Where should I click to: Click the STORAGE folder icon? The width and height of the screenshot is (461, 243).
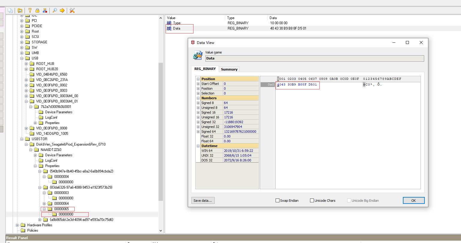pos(28,42)
